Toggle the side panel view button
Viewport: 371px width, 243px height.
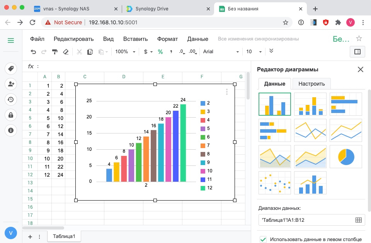click(357, 52)
